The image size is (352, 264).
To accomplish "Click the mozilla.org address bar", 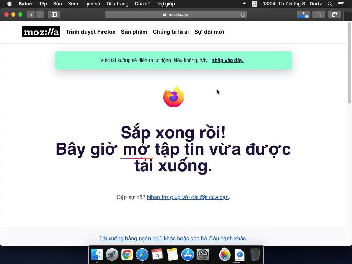I will tap(176, 14).
